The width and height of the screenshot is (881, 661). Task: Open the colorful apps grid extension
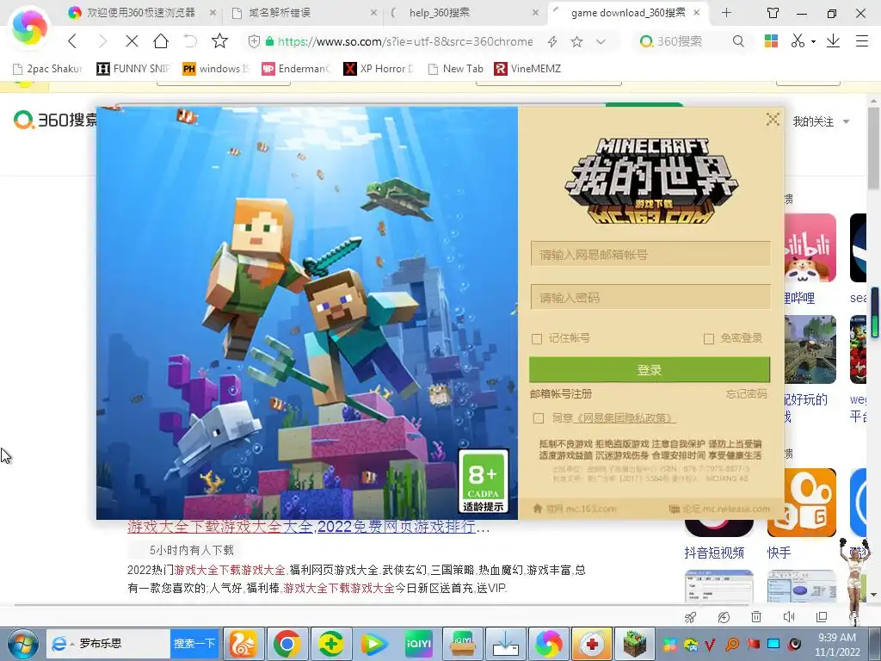point(771,40)
